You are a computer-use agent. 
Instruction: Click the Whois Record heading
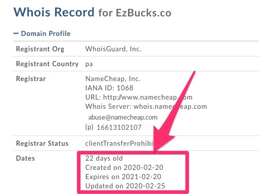click(54, 12)
